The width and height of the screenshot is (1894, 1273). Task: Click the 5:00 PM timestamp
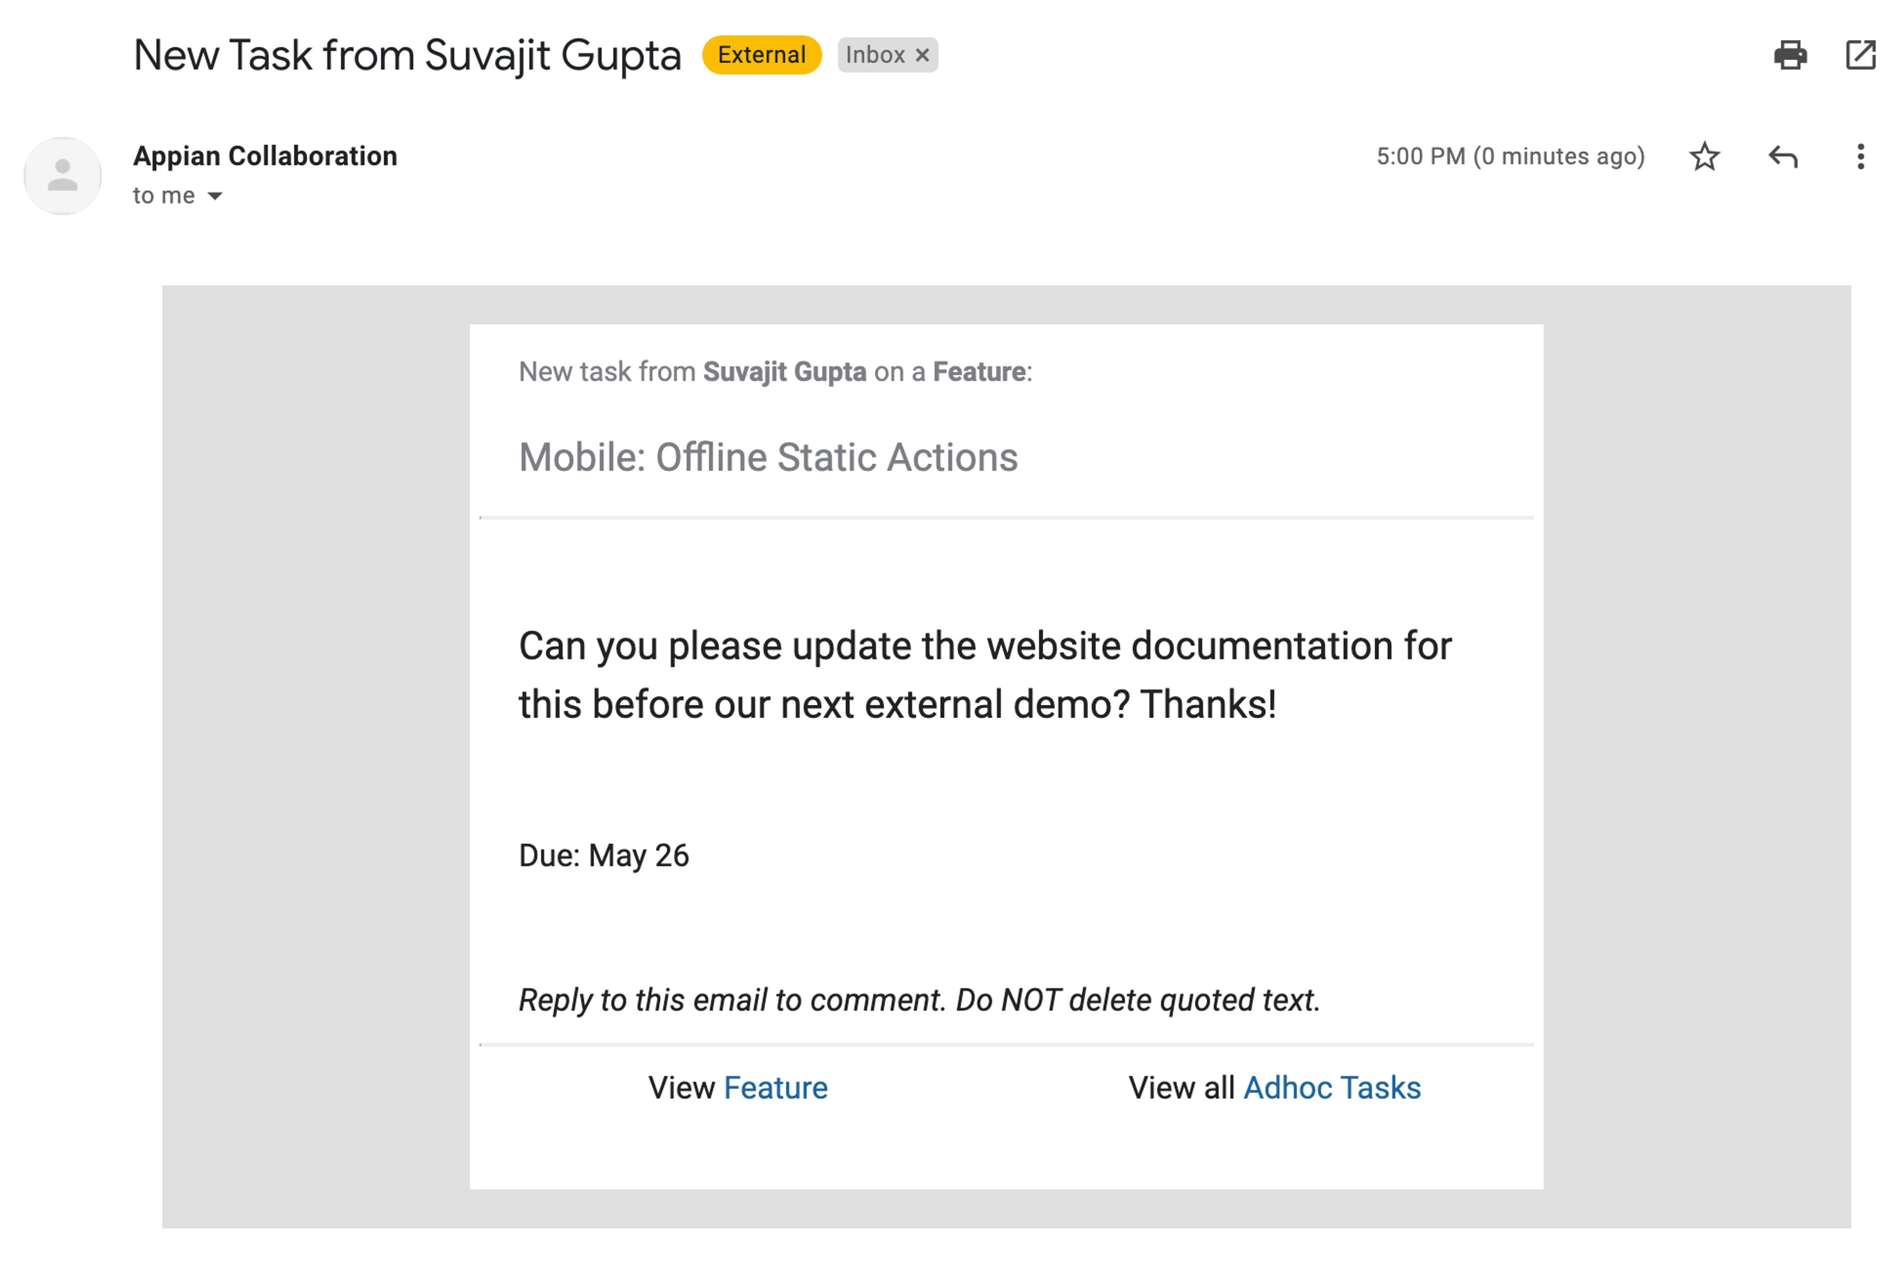(1510, 156)
